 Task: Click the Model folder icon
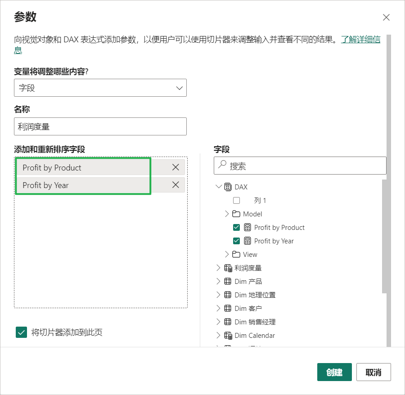pos(236,214)
